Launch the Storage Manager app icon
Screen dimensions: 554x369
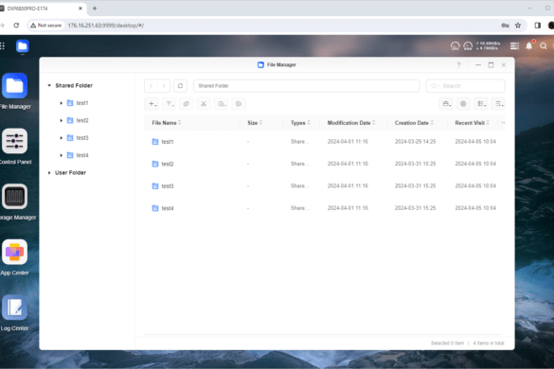click(14, 197)
